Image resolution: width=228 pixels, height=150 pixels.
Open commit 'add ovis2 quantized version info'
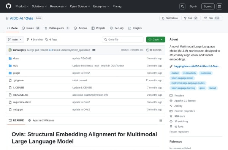click(x=90, y=95)
